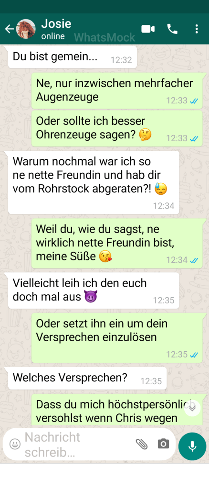209x490 pixels.
Task: Open the camera from the message bar
Action: 163,444
